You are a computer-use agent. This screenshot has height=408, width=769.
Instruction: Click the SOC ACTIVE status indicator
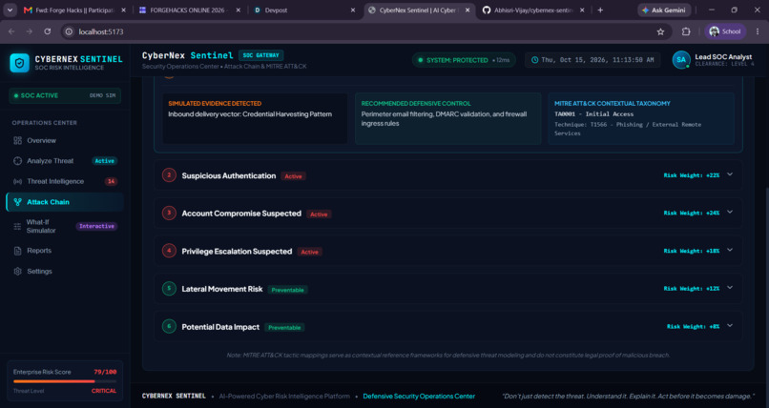(x=65, y=95)
